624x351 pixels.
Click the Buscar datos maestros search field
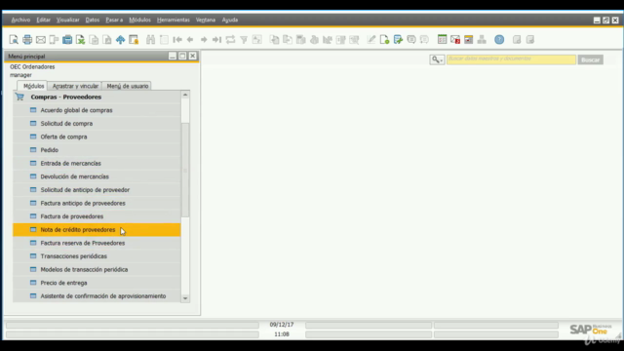(x=511, y=59)
